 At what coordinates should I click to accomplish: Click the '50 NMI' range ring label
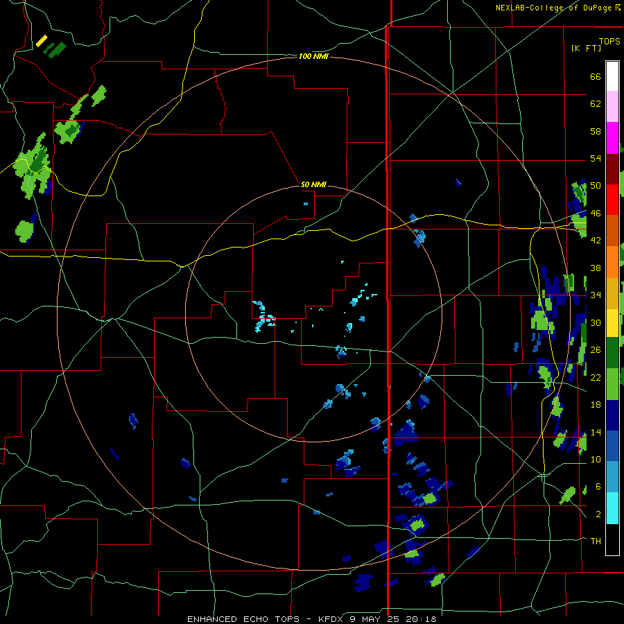pyautogui.click(x=313, y=184)
